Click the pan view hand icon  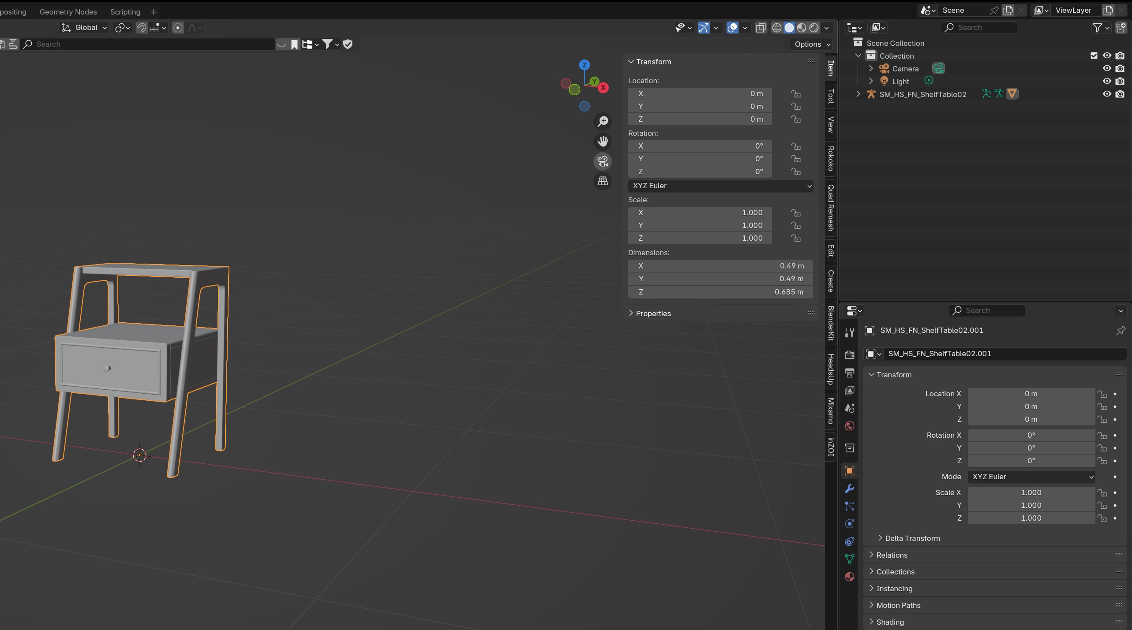click(x=603, y=141)
